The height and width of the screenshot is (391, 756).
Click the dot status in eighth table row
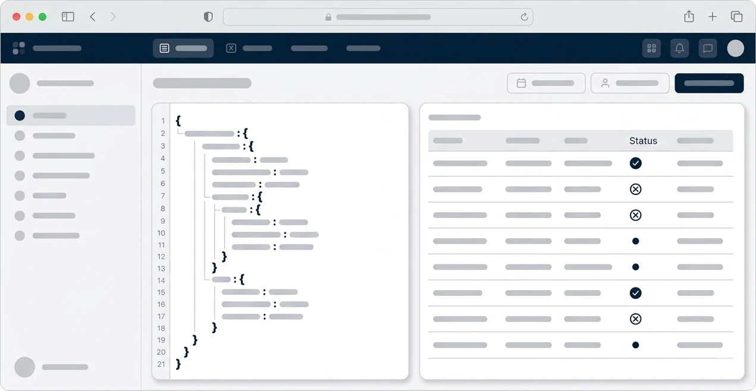[635, 345]
